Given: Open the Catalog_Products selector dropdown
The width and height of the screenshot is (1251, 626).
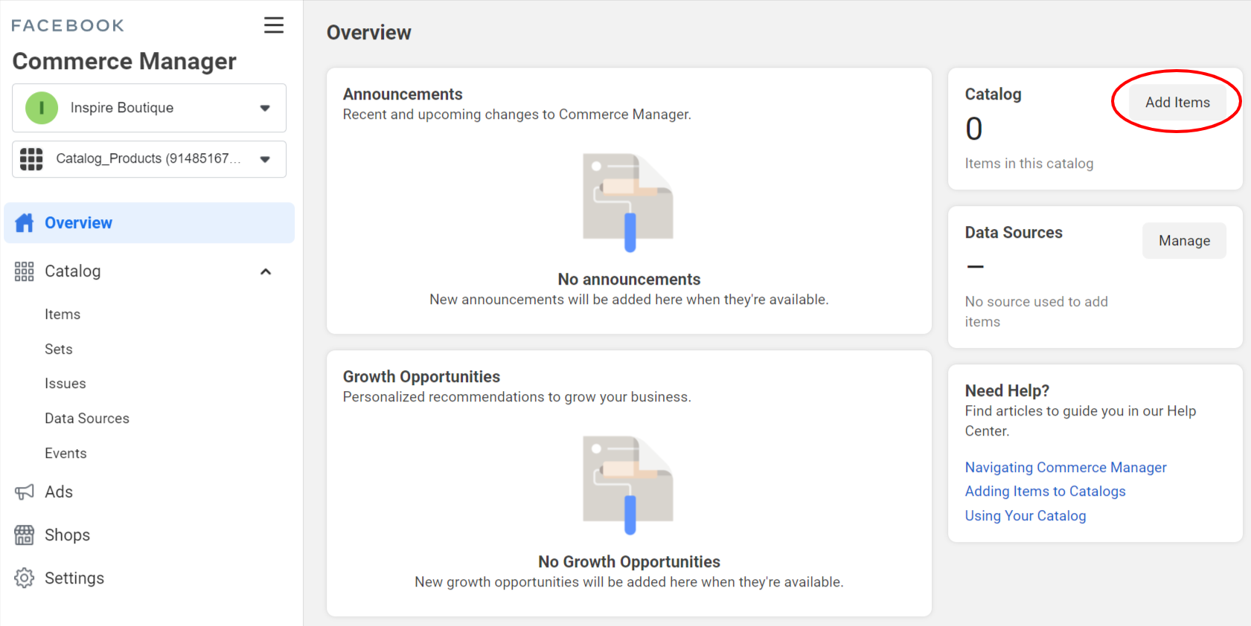Looking at the screenshot, I should (264, 159).
